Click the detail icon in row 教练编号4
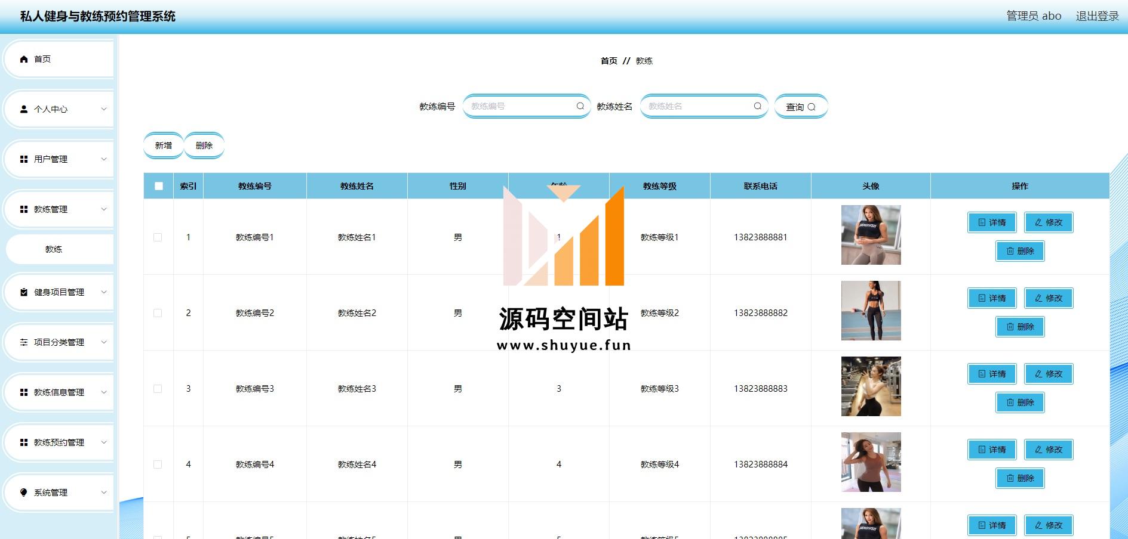Screen dimensions: 1128x539 982,450
